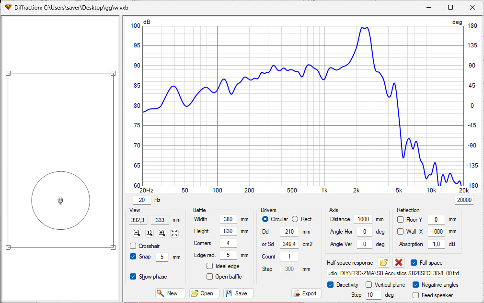Click the driver Count field

[x=289, y=257]
